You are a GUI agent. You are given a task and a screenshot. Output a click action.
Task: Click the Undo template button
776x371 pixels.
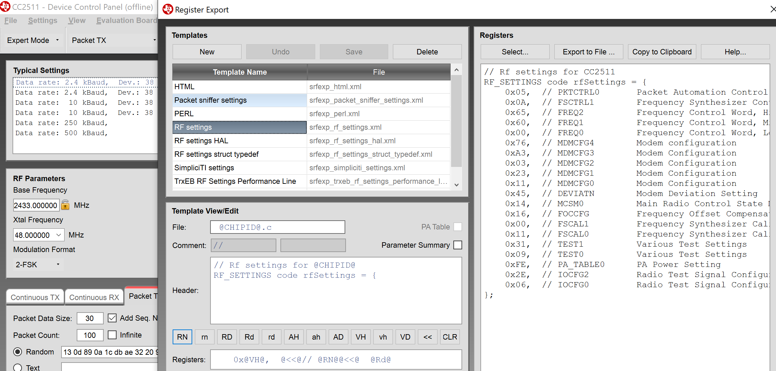[x=280, y=52]
